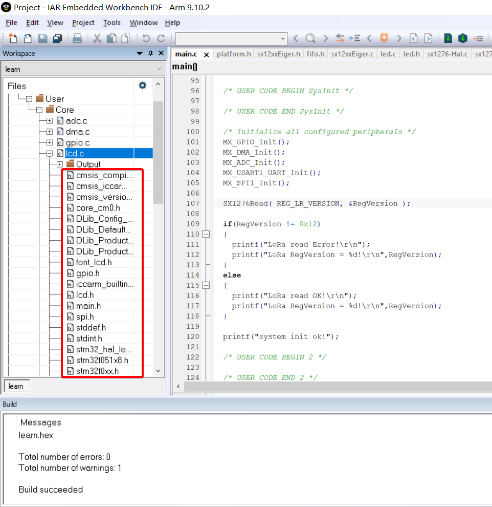Click the New Document toolbar icon

12,38
